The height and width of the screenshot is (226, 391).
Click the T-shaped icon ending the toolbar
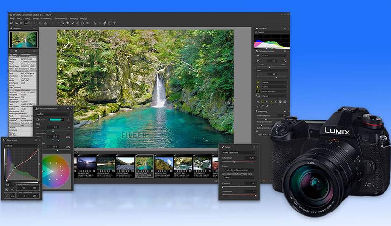coord(115,23)
